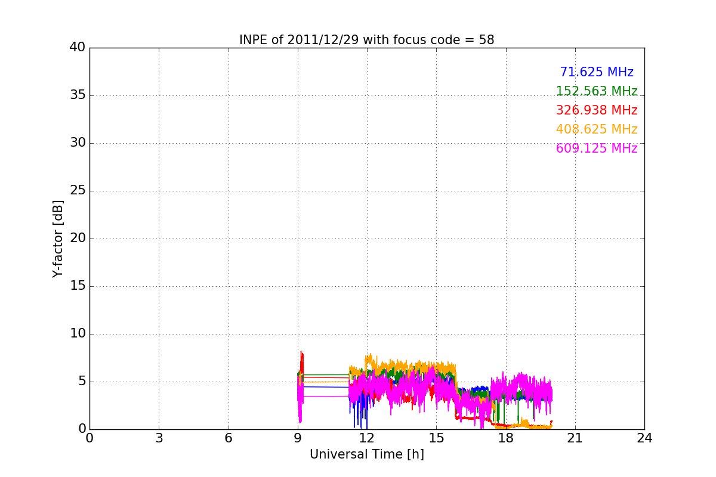The height and width of the screenshot is (477, 716).
Task: Click the x-axis tick label 6
Action: pyautogui.click(x=228, y=438)
